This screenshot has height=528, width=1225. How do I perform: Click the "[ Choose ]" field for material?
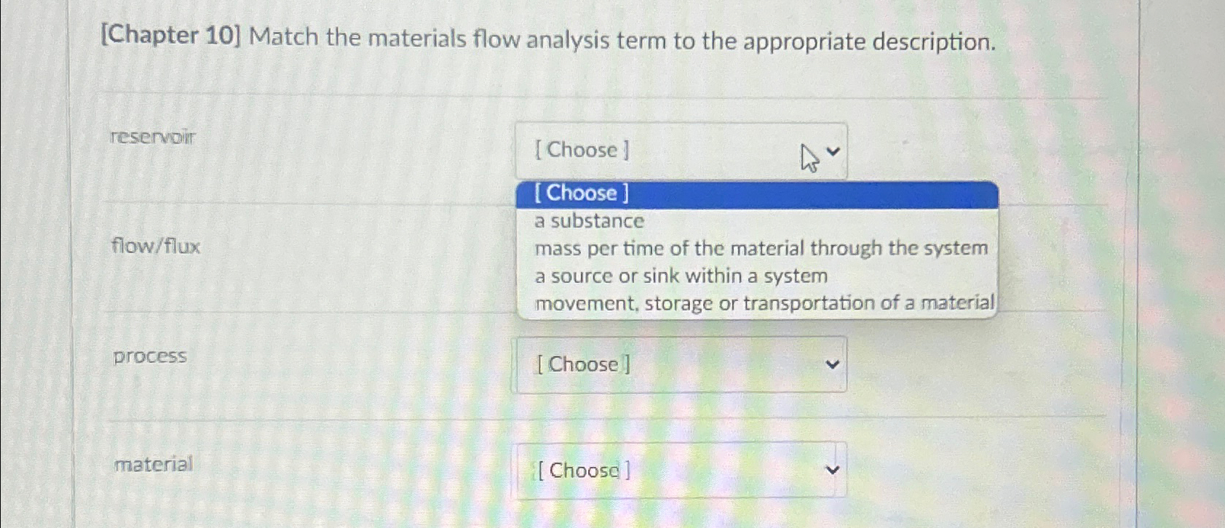[x=582, y=471]
